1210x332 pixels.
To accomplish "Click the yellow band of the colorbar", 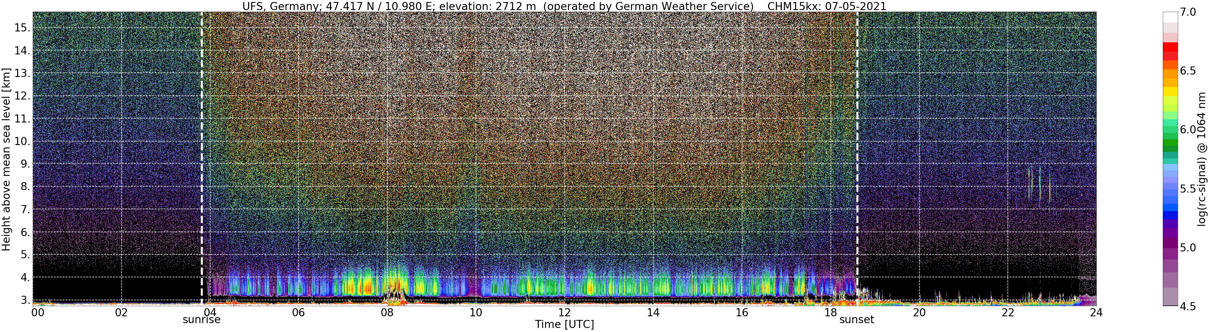I will 1170,91.
